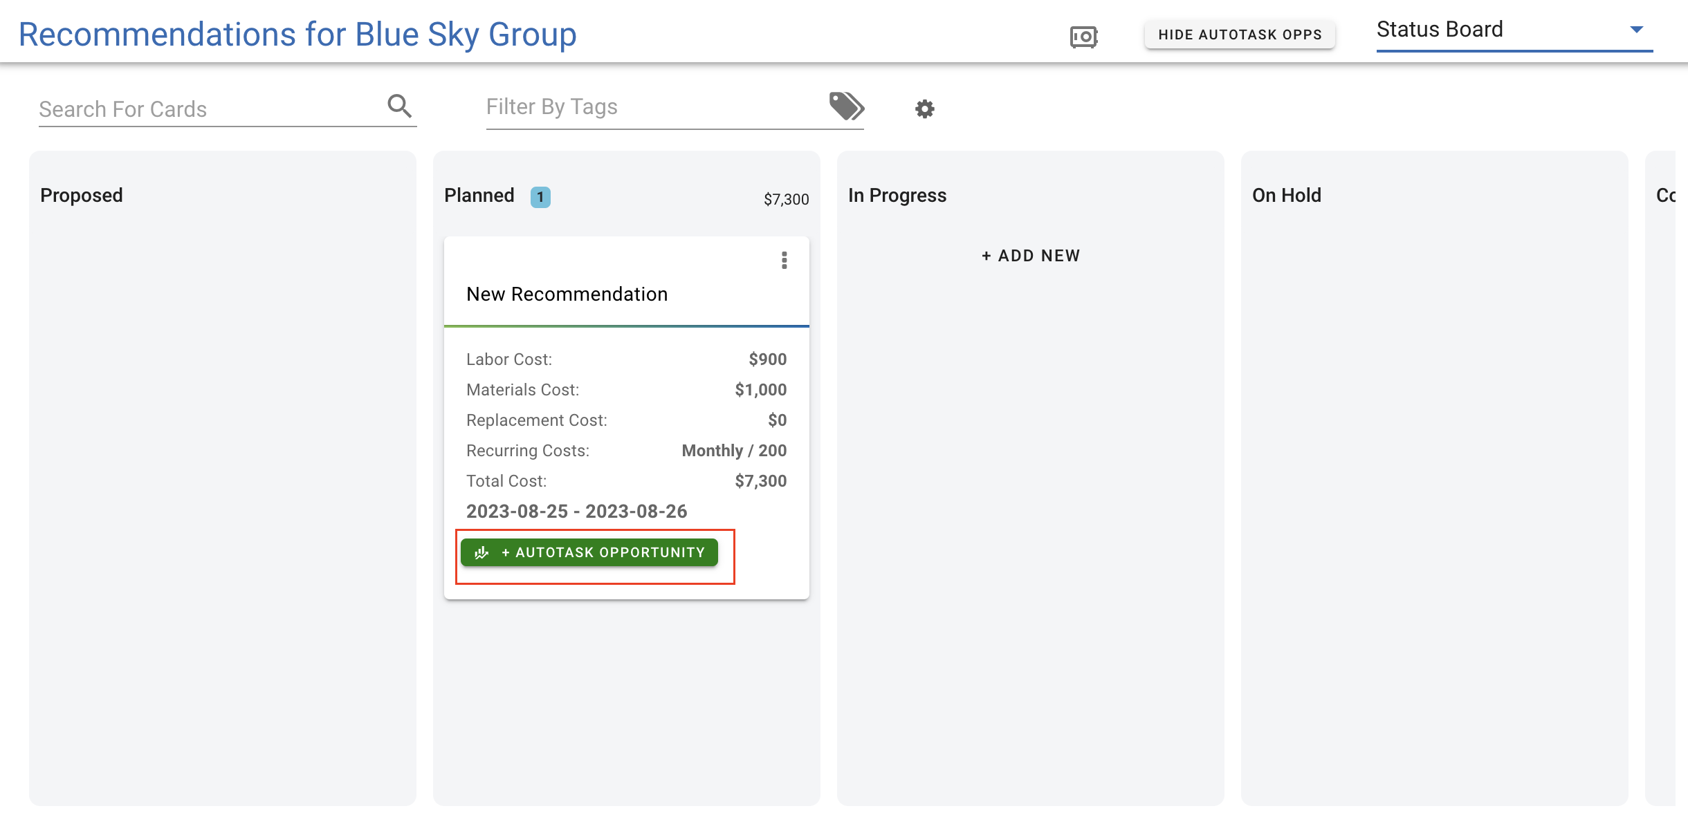Click the Planned column $7,300 total
1688x824 pixels.
point(786,199)
